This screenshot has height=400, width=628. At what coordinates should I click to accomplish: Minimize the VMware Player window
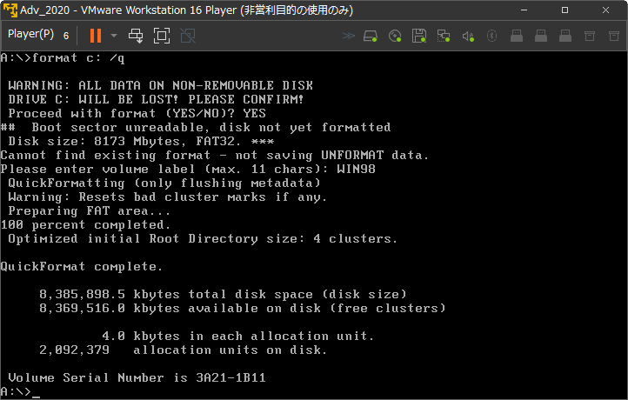524,10
